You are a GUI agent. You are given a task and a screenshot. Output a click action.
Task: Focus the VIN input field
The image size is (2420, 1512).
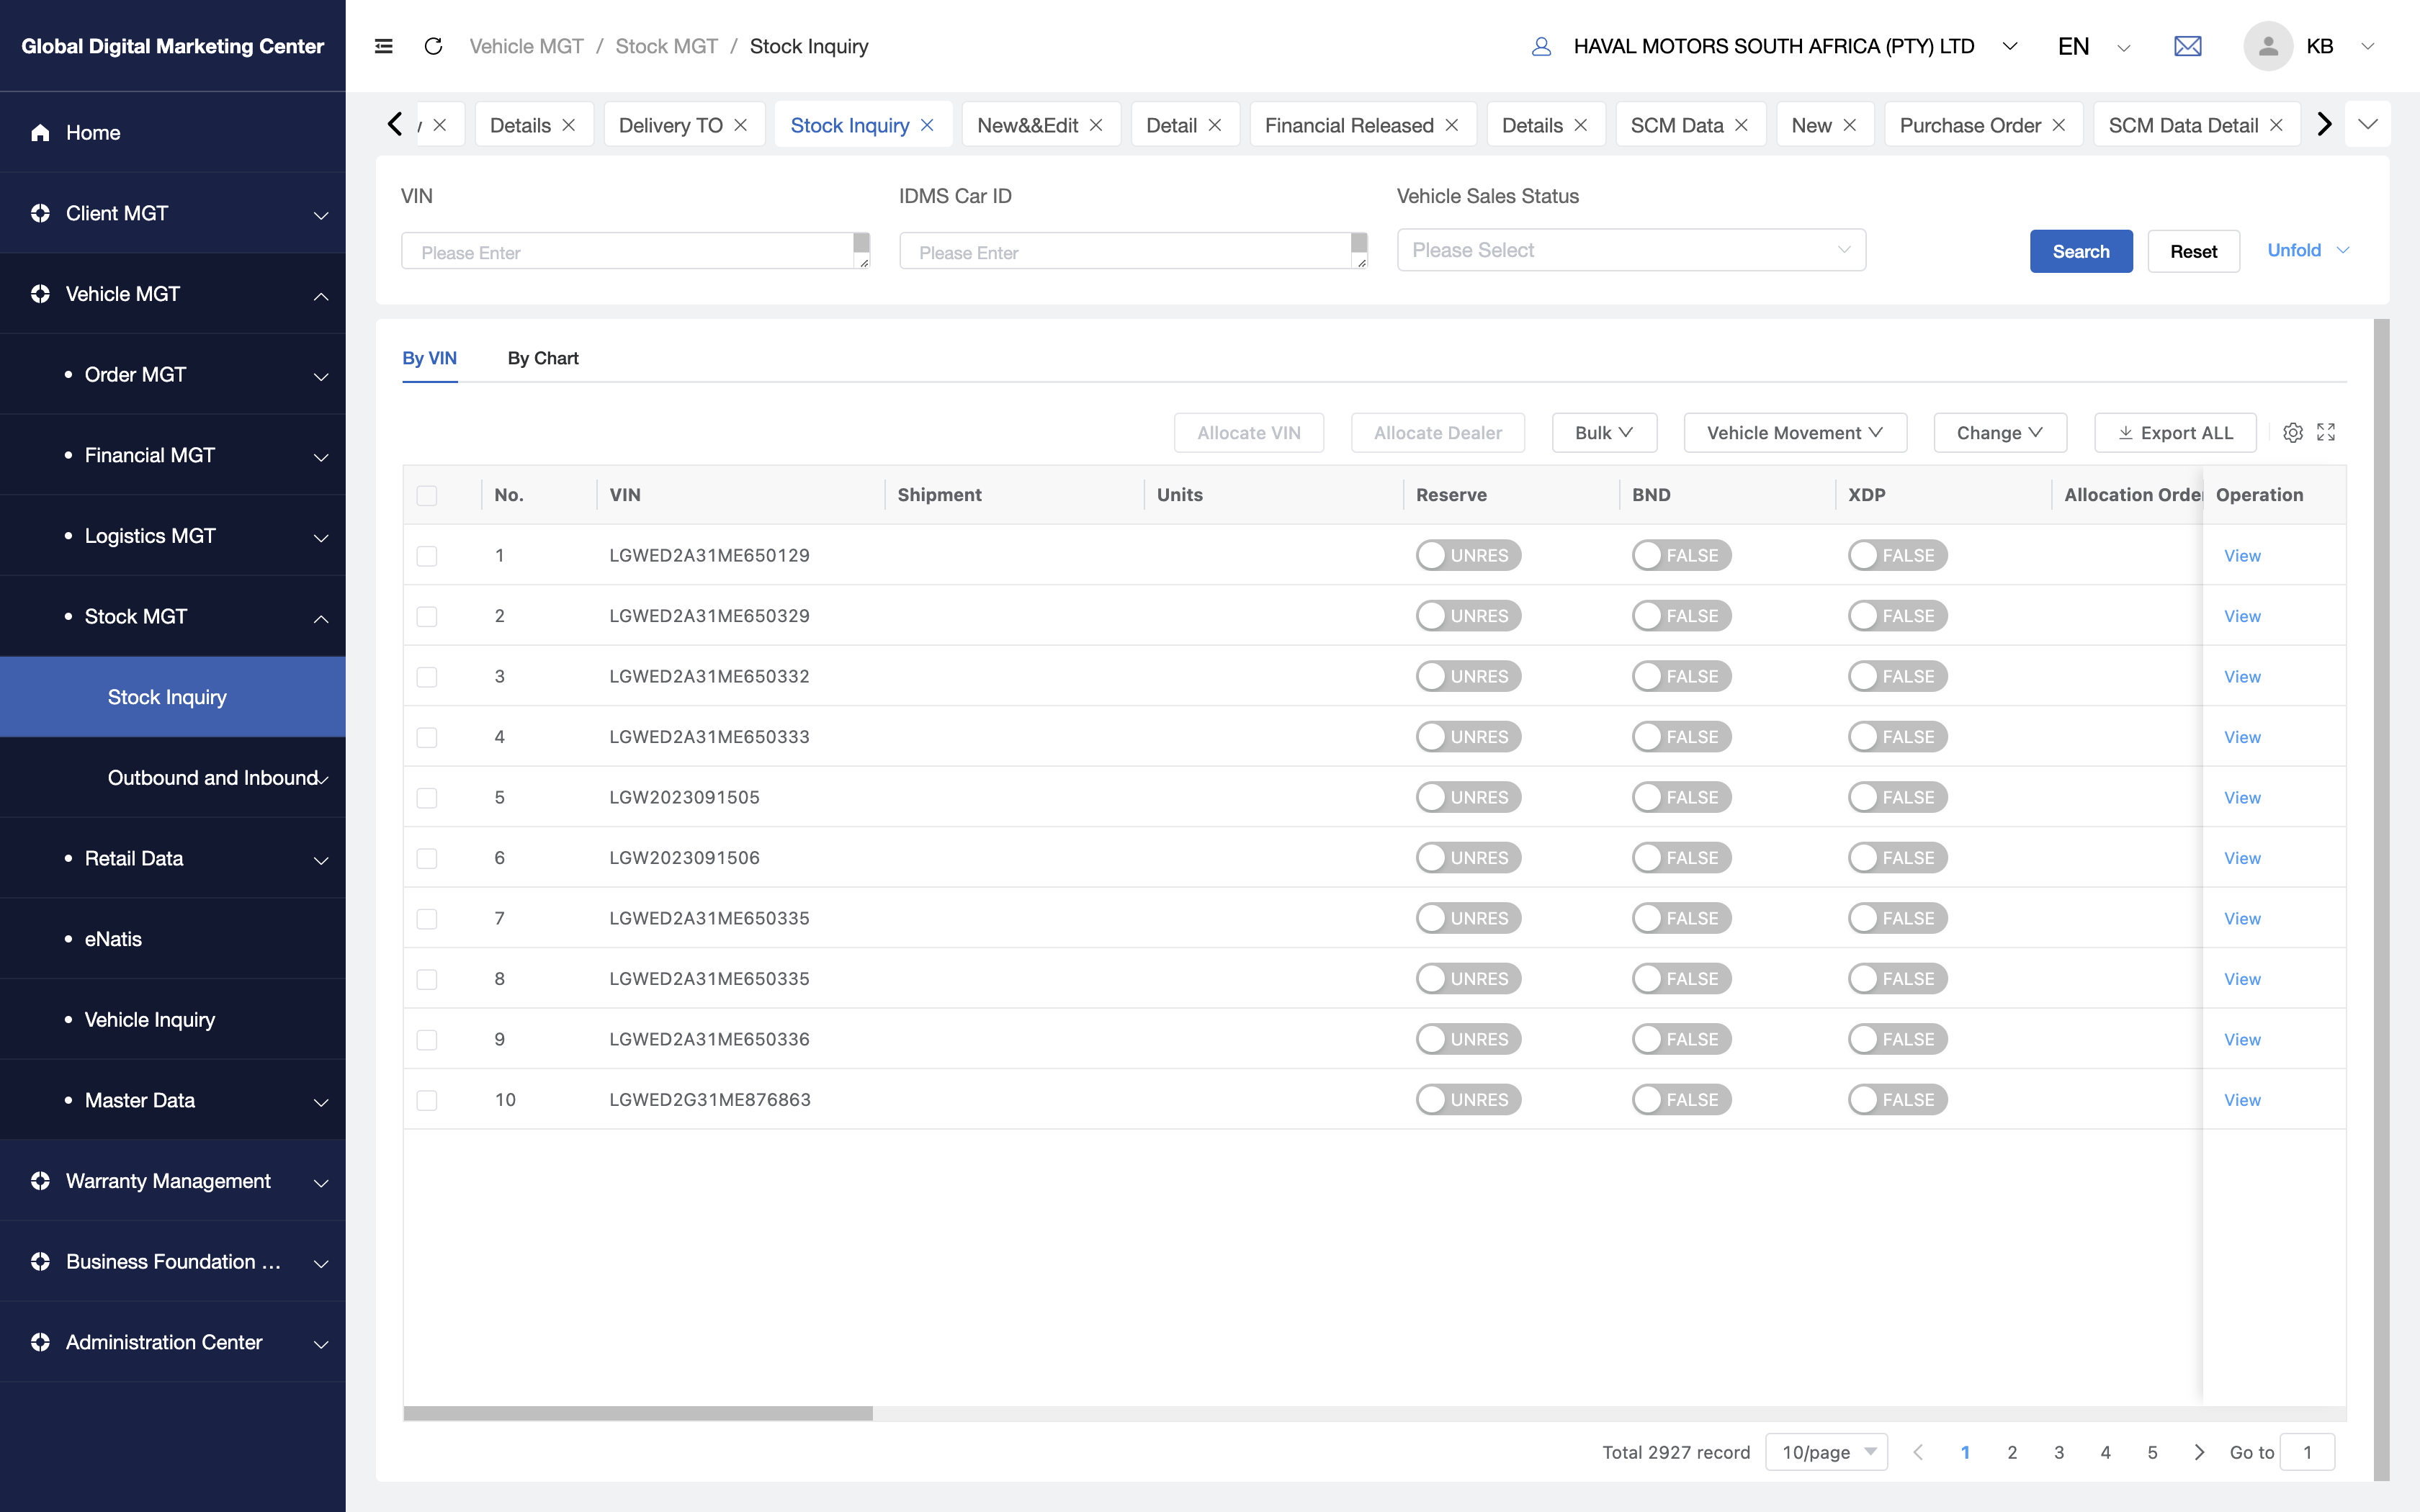pyautogui.click(x=635, y=251)
